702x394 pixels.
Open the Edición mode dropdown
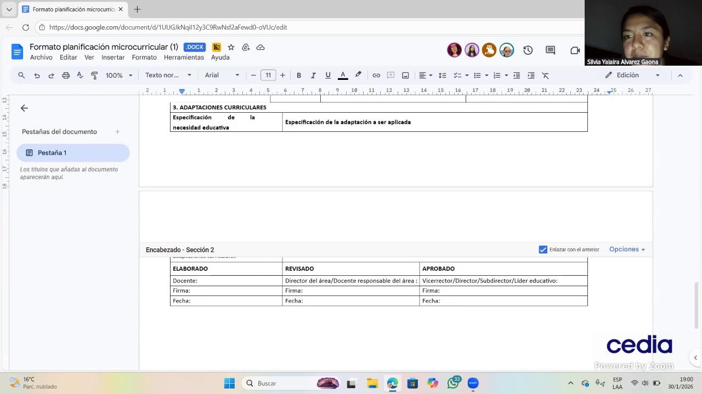coord(633,76)
